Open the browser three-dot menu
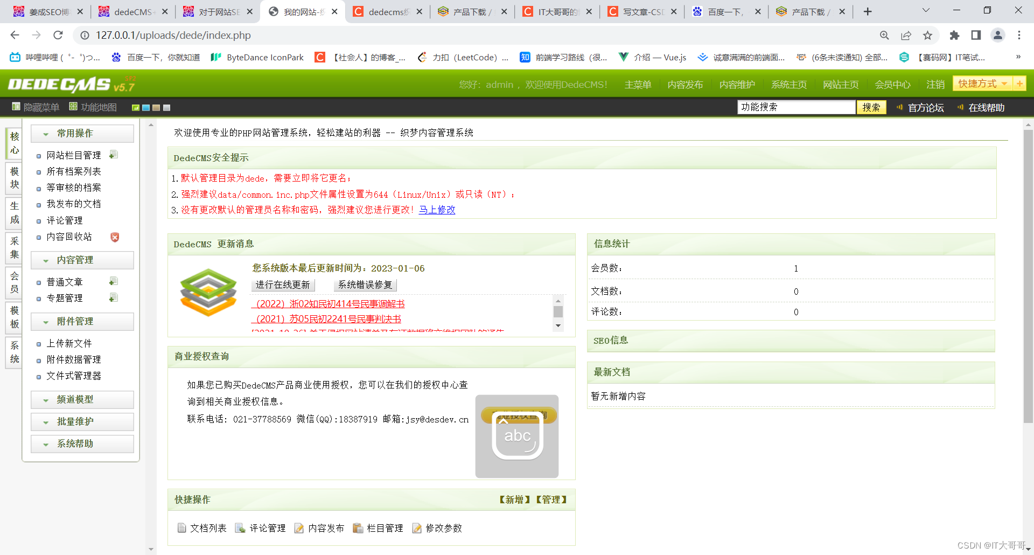This screenshot has width=1034, height=555. pos(1019,35)
